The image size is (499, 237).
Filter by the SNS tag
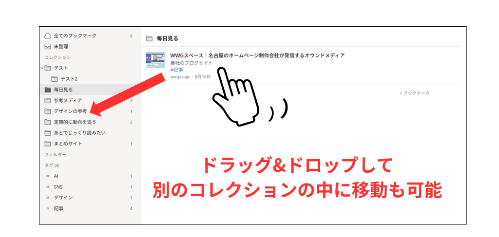58,187
